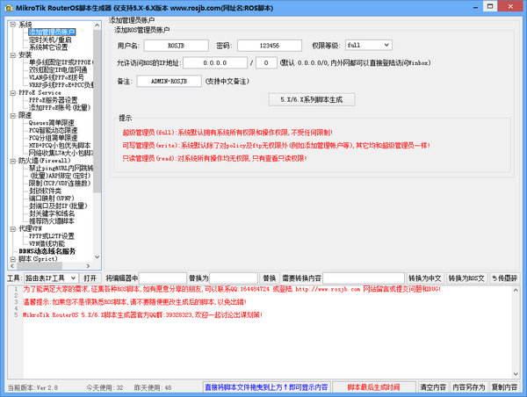Select Queues简单限速 tree item
Screen dimensions: 527x397
coord(52,123)
